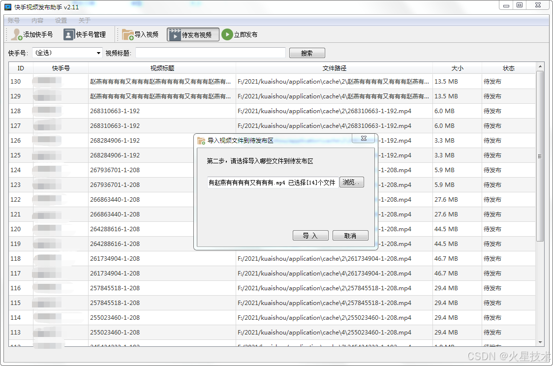Image resolution: width=553 pixels, height=366 pixels.
Task: Click the 浏览 browse button in dialog
Action: click(x=352, y=183)
